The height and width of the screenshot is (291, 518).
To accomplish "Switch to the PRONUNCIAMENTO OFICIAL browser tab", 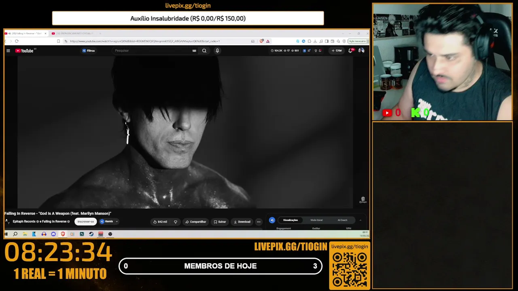I will coord(74,34).
